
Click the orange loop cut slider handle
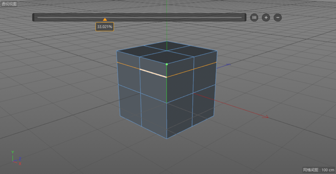tap(105, 19)
